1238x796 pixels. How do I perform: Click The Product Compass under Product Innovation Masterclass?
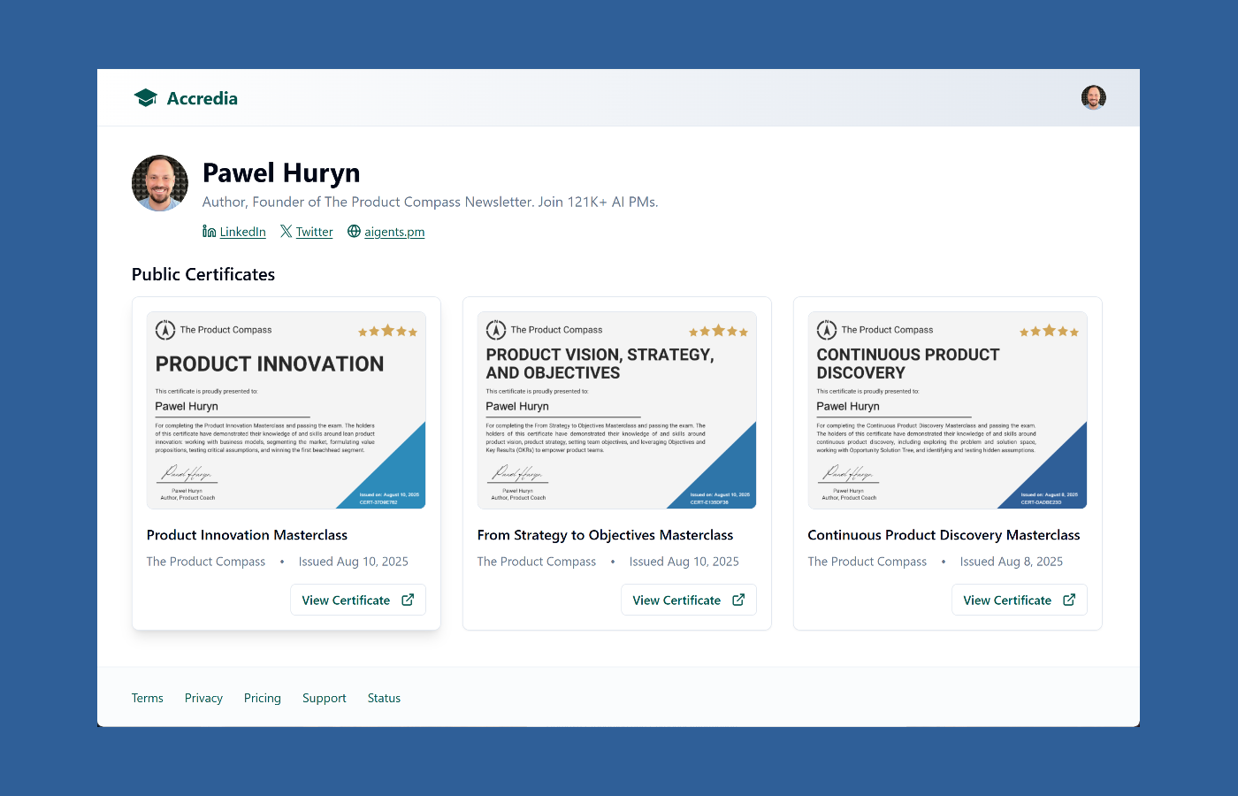tap(206, 562)
